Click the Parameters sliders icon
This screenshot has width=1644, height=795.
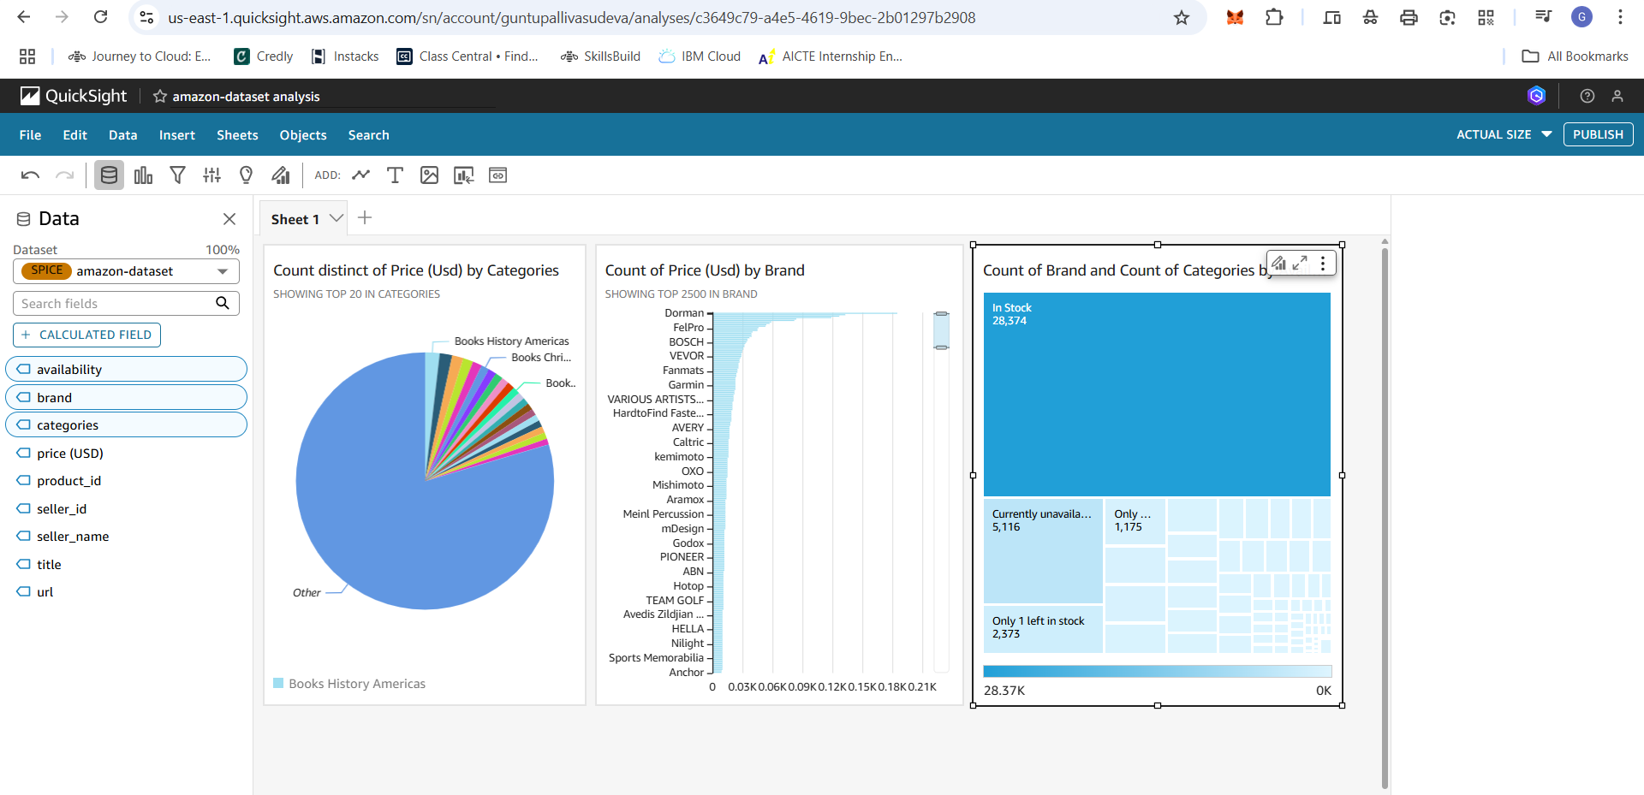211,175
